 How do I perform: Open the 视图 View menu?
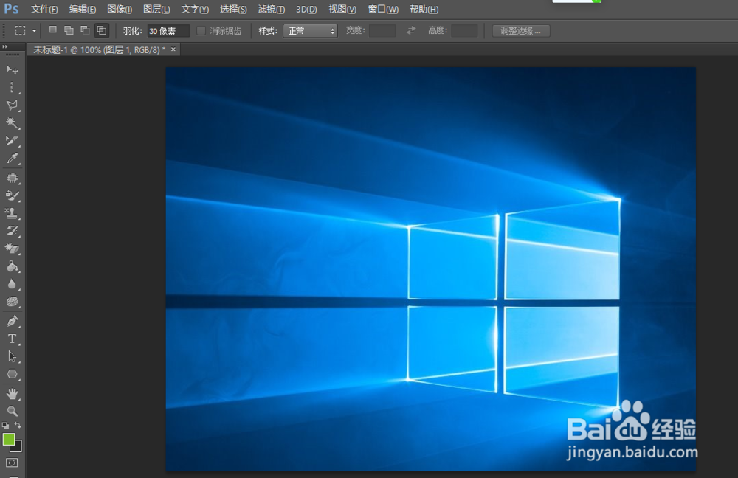click(342, 9)
